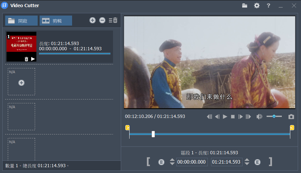Open settings gear icon
301x173 pixels.
coord(257,6)
